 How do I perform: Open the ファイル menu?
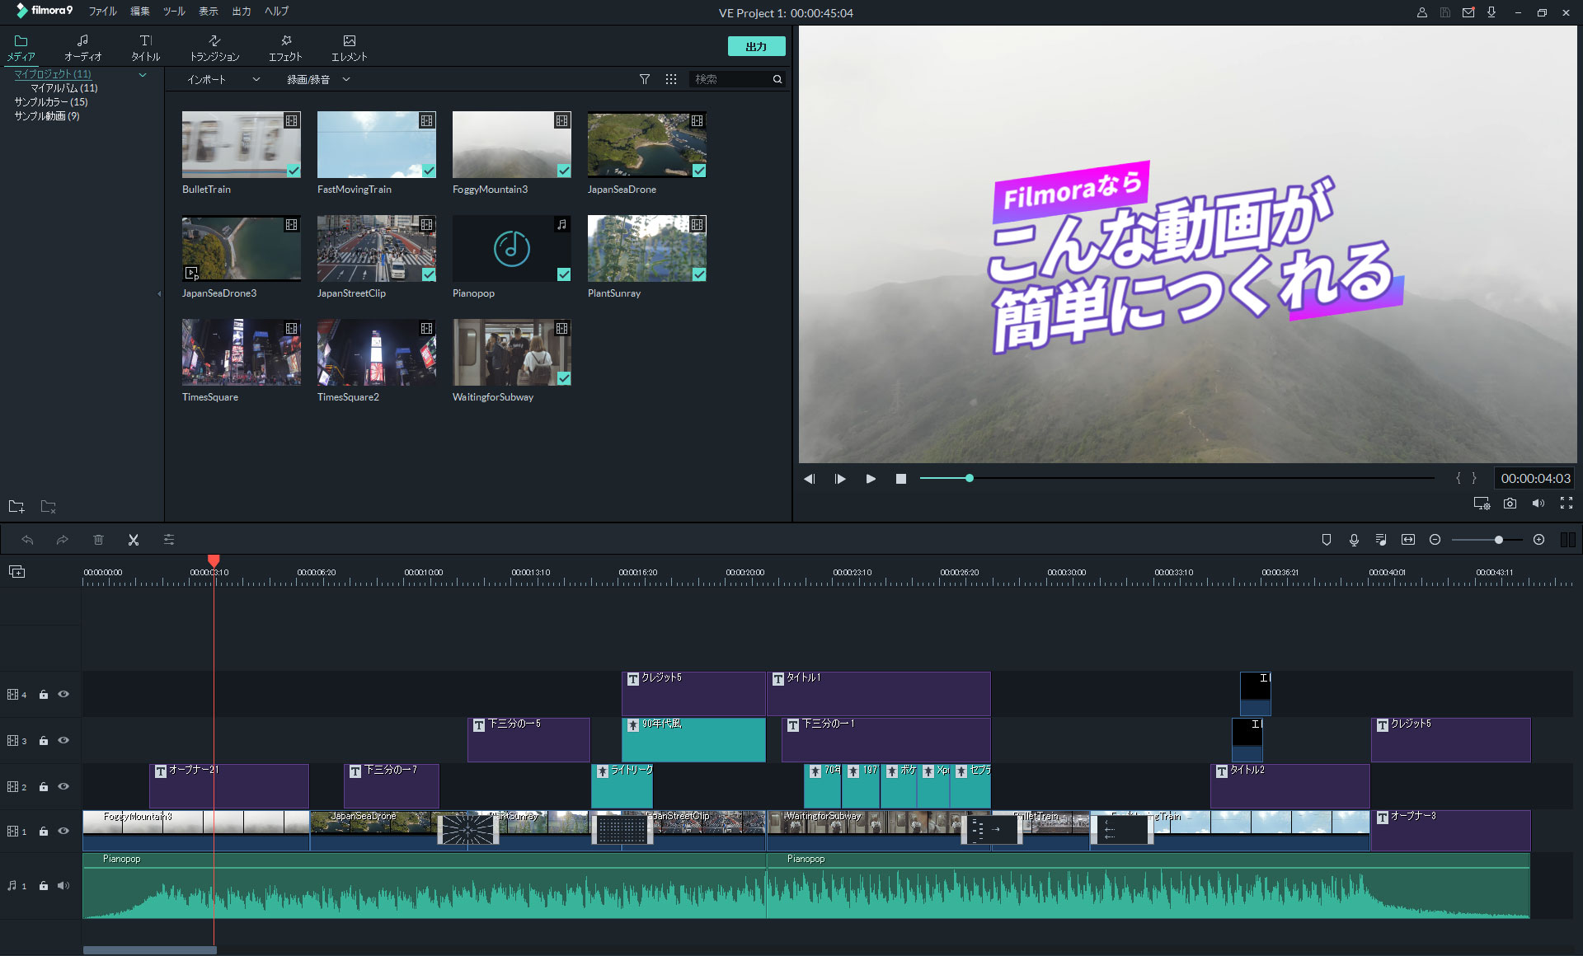coord(103,12)
